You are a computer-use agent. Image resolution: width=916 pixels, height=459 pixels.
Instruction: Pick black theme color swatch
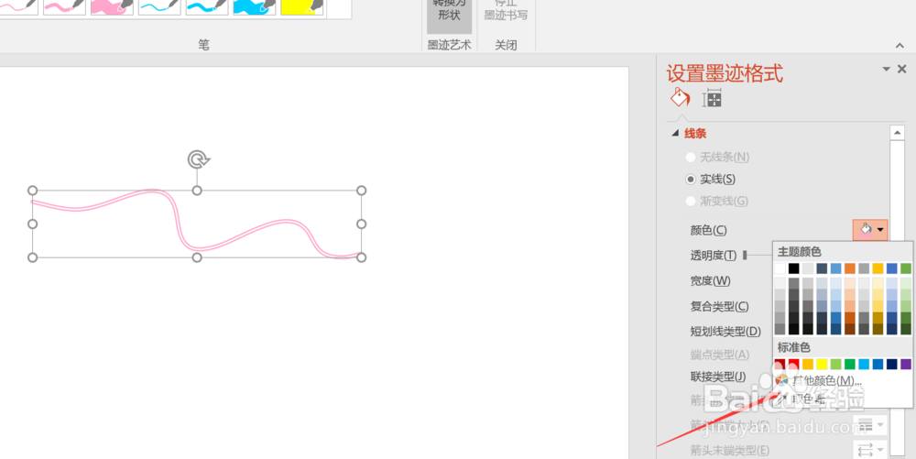[794, 268]
